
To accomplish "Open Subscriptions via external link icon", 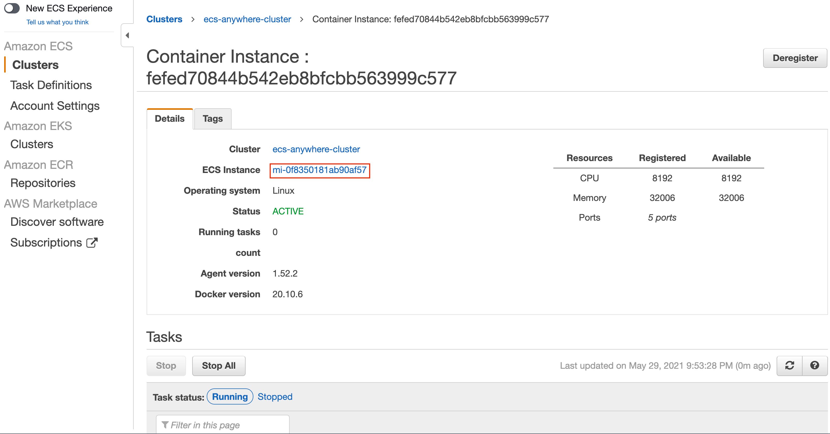I will coord(93,242).
